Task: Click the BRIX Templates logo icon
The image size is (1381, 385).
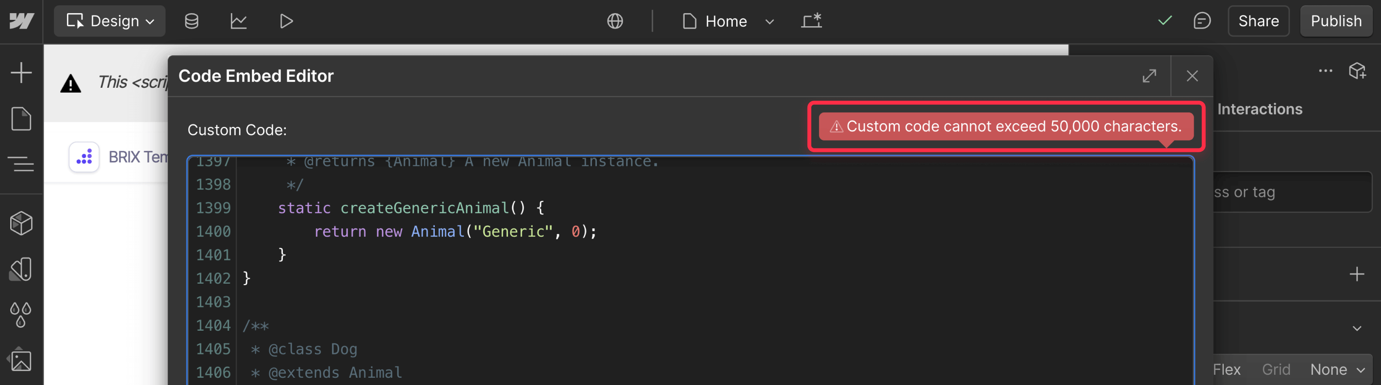Action: [84, 157]
